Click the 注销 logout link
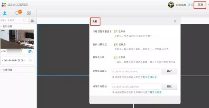Image resolution: width=209 pixels, height=108 pixels. point(190,5)
